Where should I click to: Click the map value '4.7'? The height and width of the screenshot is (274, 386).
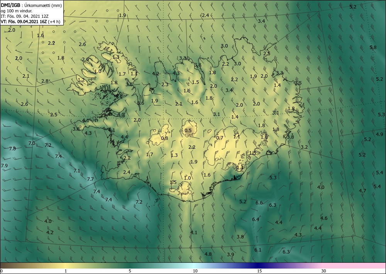pyautogui.click(x=362, y=191)
